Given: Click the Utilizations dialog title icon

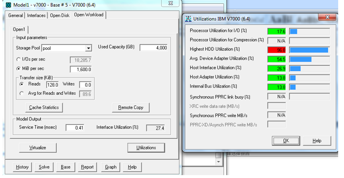Looking at the screenshot, I should [188, 19].
